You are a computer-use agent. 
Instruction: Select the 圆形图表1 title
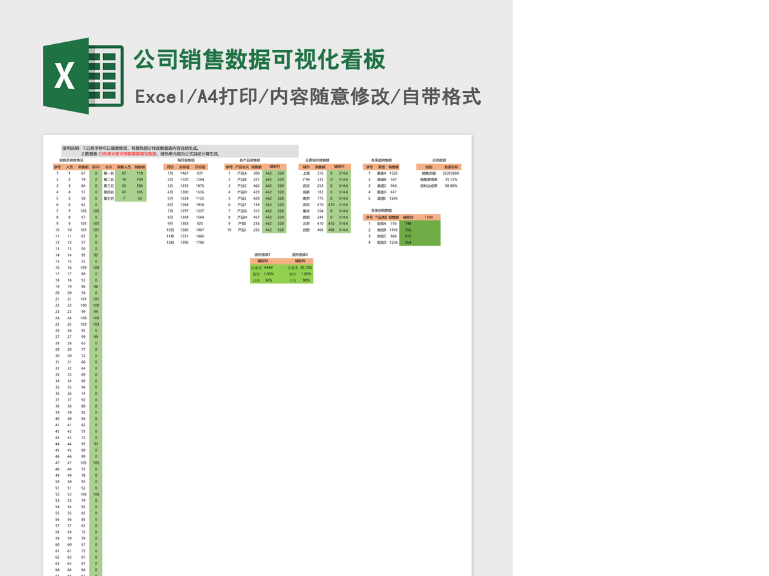[x=263, y=255]
